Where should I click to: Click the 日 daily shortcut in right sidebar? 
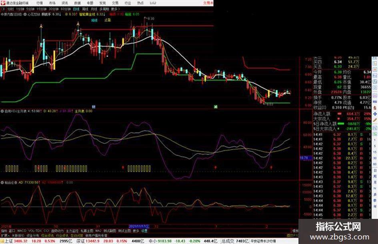pos(375,171)
